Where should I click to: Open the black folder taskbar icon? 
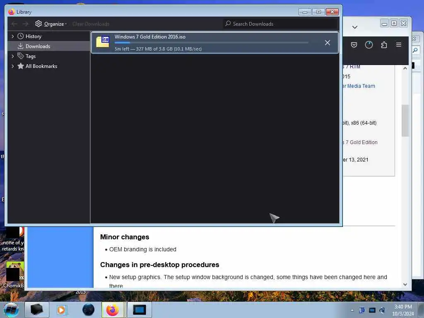tap(37, 310)
